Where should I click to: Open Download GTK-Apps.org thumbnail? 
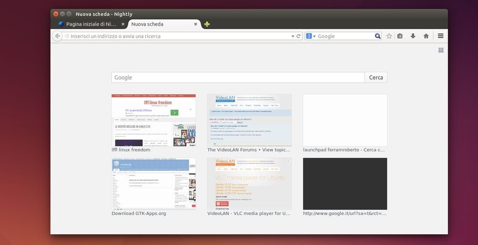(x=154, y=184)
